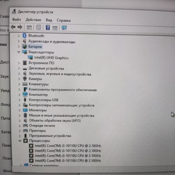Viewport: 175px width, 175px height.
Task: Select the Intel(R) UHD Graphics text
Action: coord(51,58)
